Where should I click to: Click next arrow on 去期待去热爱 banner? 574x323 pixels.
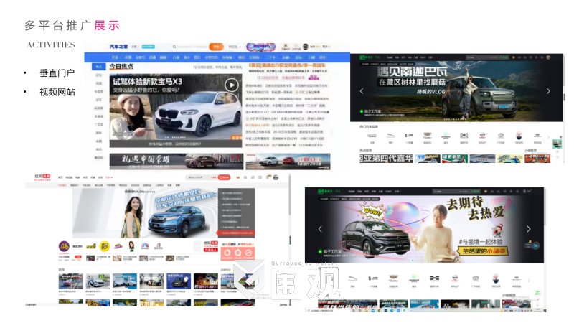pos(529,229)
